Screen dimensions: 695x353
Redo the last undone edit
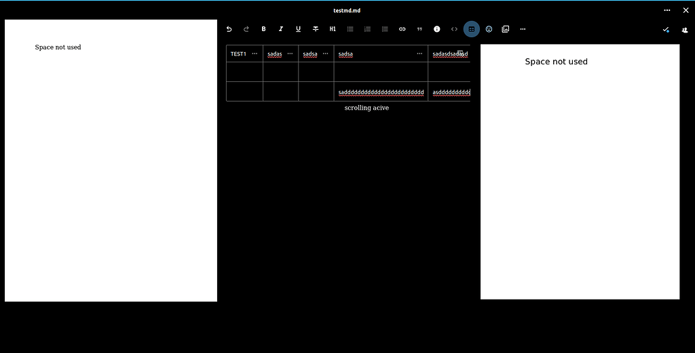246,29
